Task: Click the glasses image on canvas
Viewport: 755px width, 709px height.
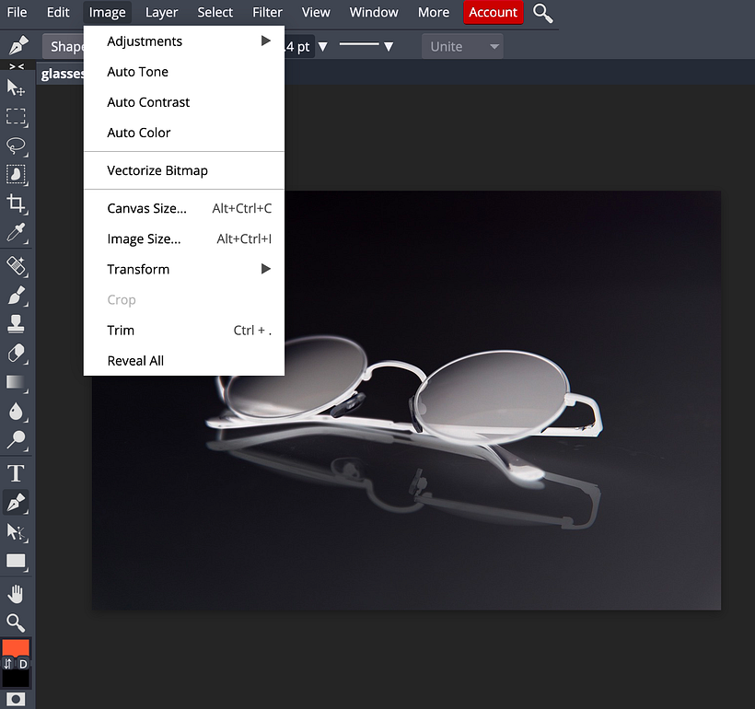Action: [x=406, y=400]
